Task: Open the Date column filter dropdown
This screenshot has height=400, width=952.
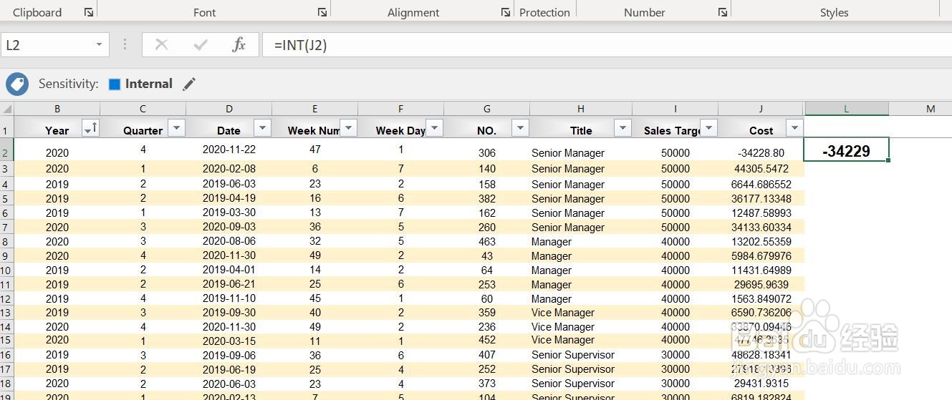Action: pyautogui.click(x=263, y=128)
